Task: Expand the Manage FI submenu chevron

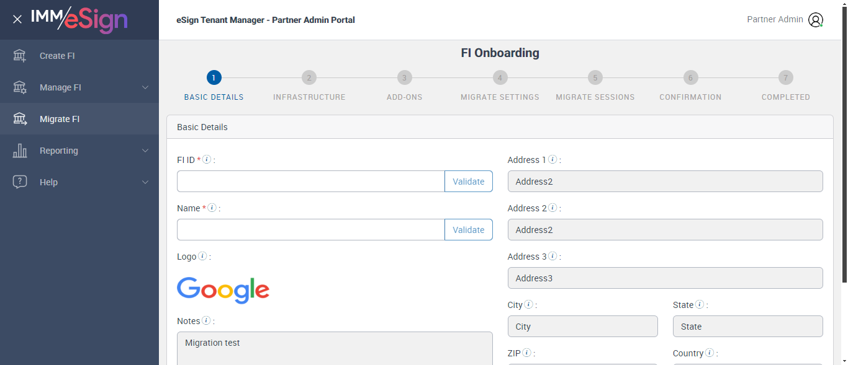Action: [x=145, y=87]
